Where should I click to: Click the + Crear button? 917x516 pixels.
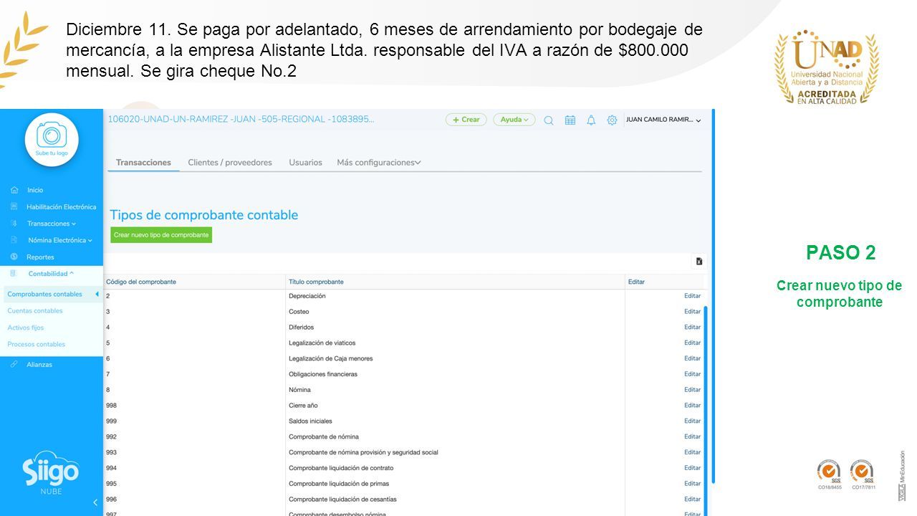[466, 120]
